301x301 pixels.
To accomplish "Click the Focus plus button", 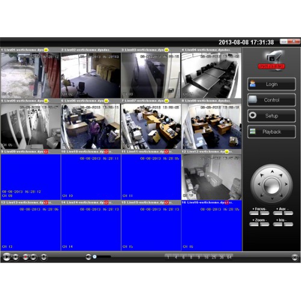I will tap(254, 213).
